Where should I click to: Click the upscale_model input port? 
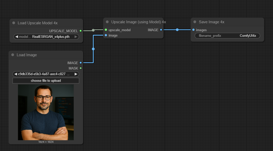[x=106, y=30]
